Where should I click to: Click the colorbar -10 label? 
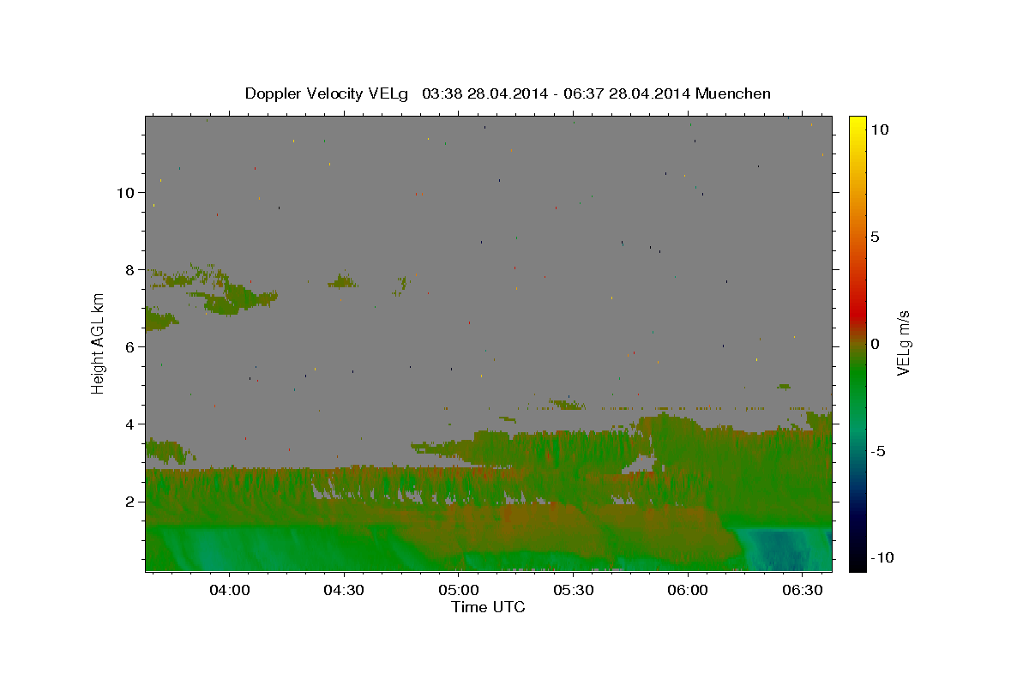[x=882, y=558]
